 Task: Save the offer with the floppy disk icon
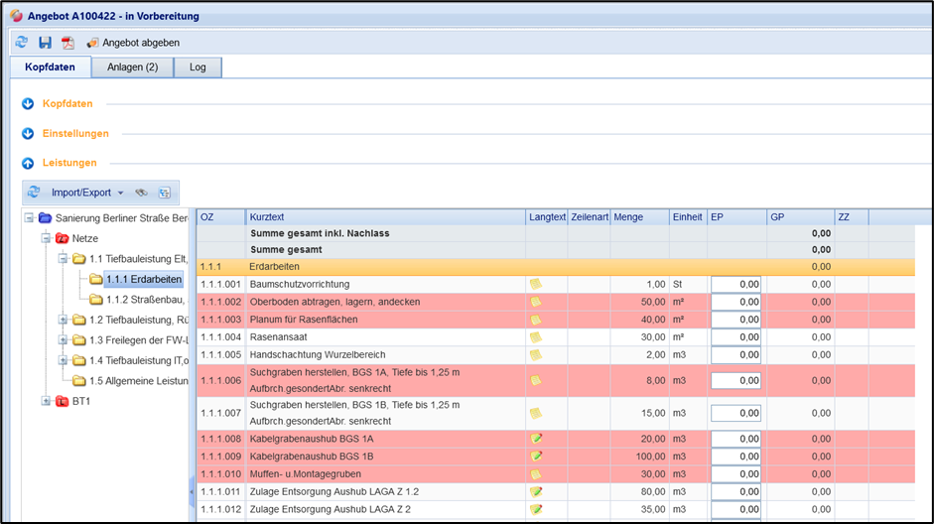coord(45,43)
